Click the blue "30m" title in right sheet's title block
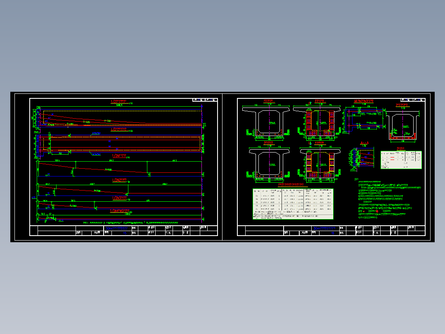This screenshot has width=445, height=334. pyautogui.click(x=324, y=228)
